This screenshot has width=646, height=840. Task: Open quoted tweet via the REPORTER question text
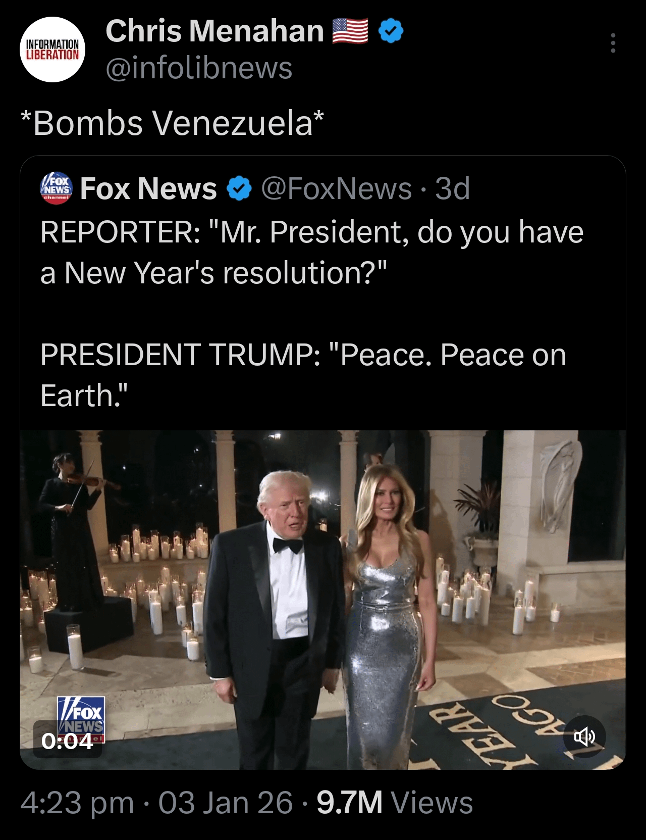click(x=311, y=252)
